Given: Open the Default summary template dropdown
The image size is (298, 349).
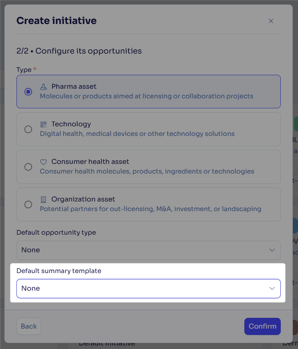Looking at the screenshot, I should point(149,289).
